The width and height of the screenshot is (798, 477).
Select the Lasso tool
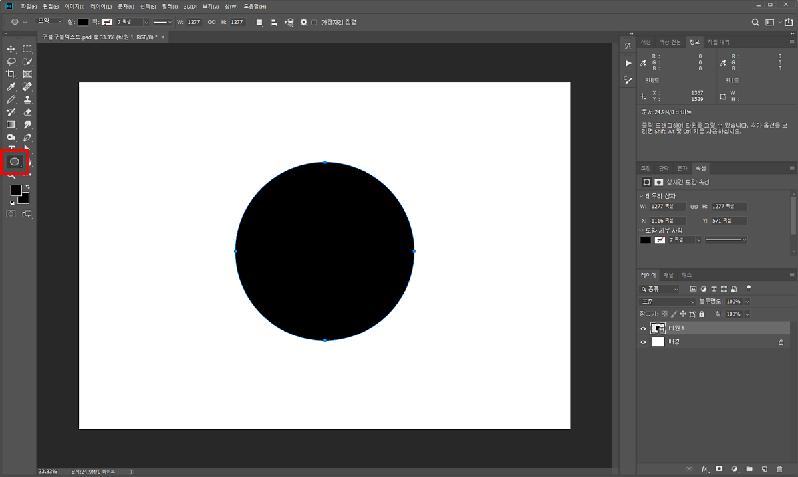pos(11,62)
